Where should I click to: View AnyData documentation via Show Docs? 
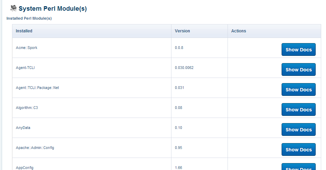298,130
